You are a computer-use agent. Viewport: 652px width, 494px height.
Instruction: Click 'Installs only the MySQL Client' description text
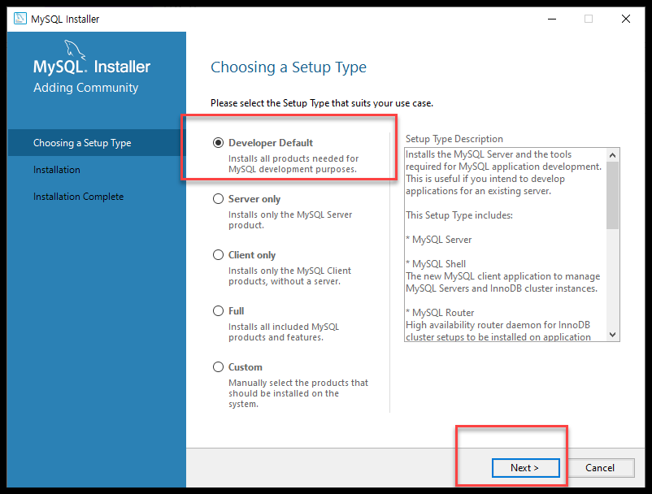pos(290,276)
